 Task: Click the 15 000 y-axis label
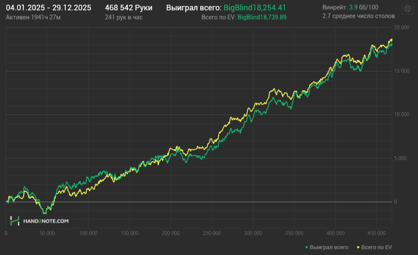[401, 71]
